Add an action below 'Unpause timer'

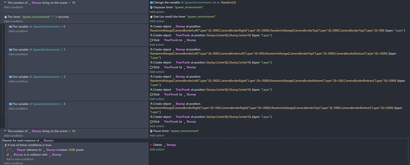coord(157,12)
